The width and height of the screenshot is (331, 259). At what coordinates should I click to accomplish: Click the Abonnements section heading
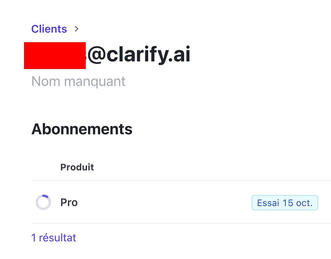click(82, 129)
